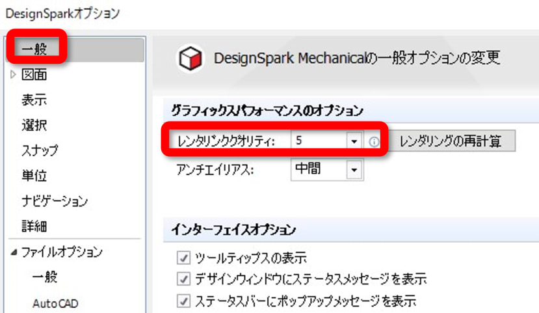Toggle デザインウィンドウにステータスメッセージを表示 checkbox

[183, 279]
